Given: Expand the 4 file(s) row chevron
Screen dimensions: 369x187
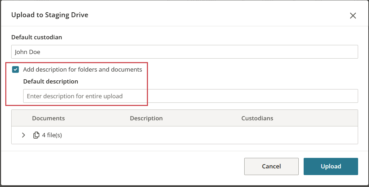Looking at the screenshot, I should pyautogui.click(x=23, y=135).
